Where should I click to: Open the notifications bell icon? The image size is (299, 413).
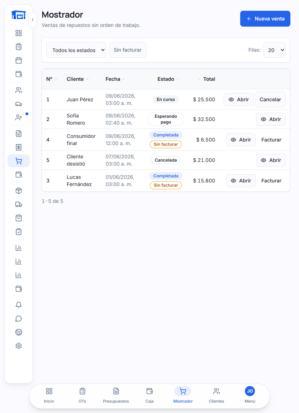[x=19, y=305]
